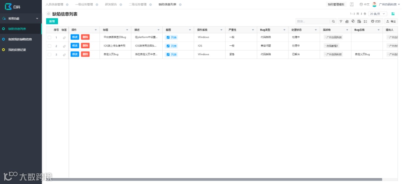Click the 白码 logo in sidebar
This screenshot has width=402, height=184.
pos(12,7)
